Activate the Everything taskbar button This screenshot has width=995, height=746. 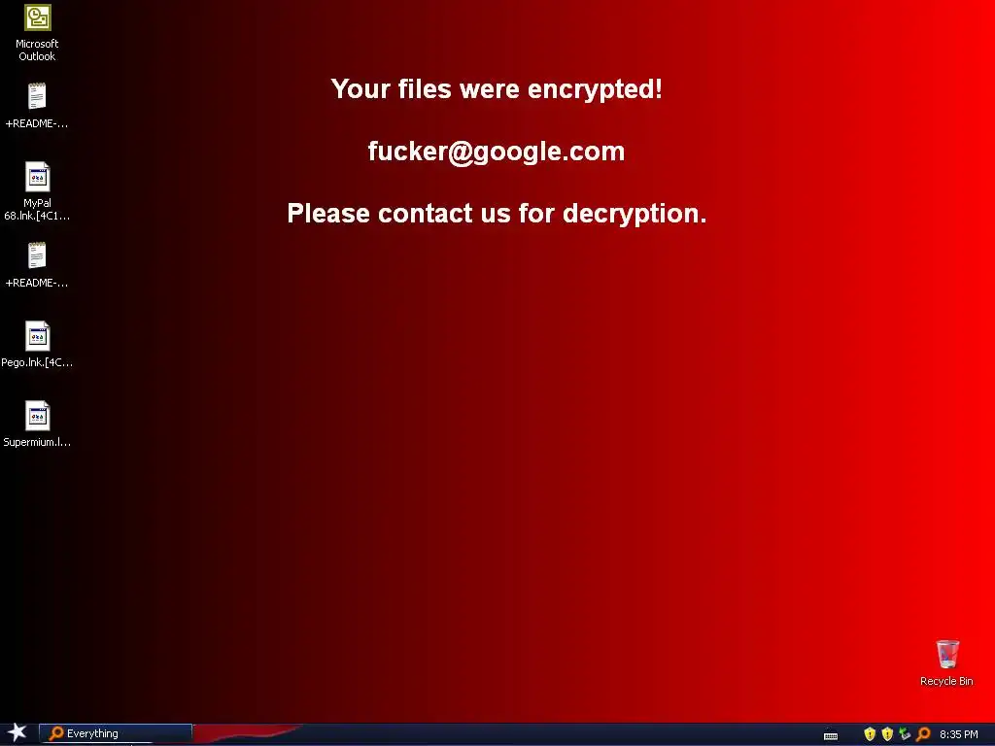pos(116,733)
